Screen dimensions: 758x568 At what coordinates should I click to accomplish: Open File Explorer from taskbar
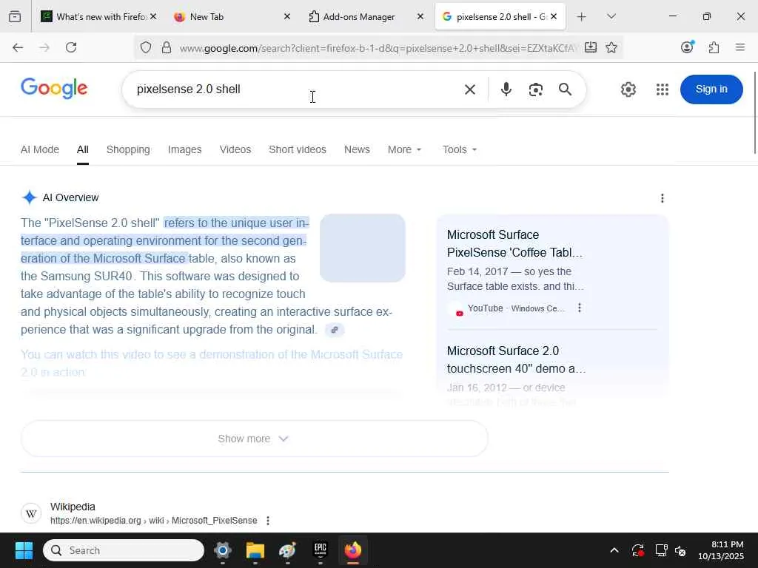(255, 550)
